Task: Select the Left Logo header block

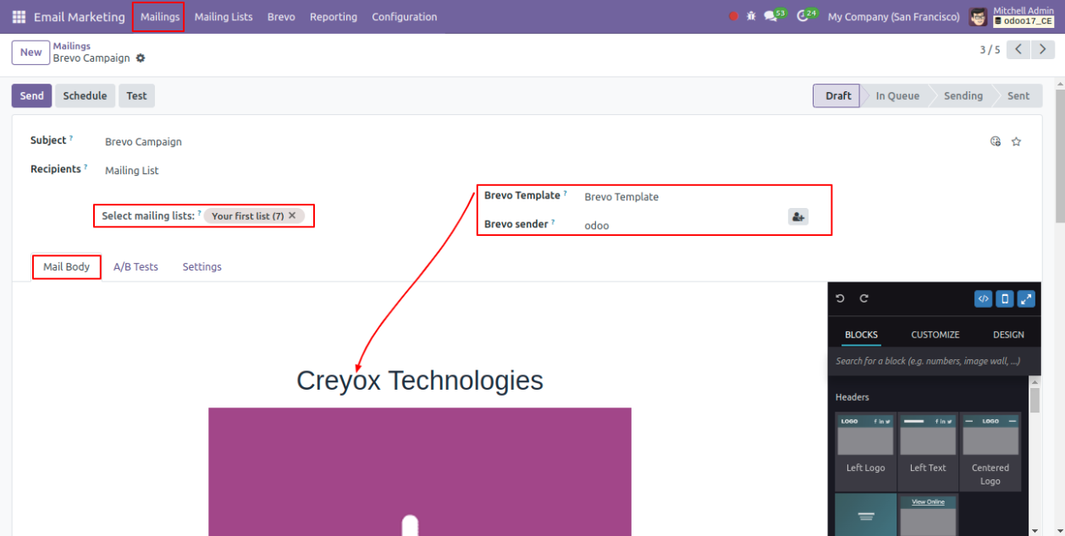Action: pyautogui.click(x=865, y=445)
